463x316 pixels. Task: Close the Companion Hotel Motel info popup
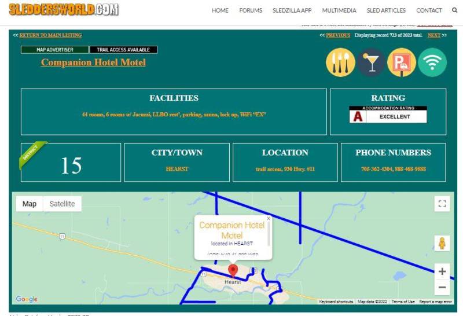[x=269, y=219]
